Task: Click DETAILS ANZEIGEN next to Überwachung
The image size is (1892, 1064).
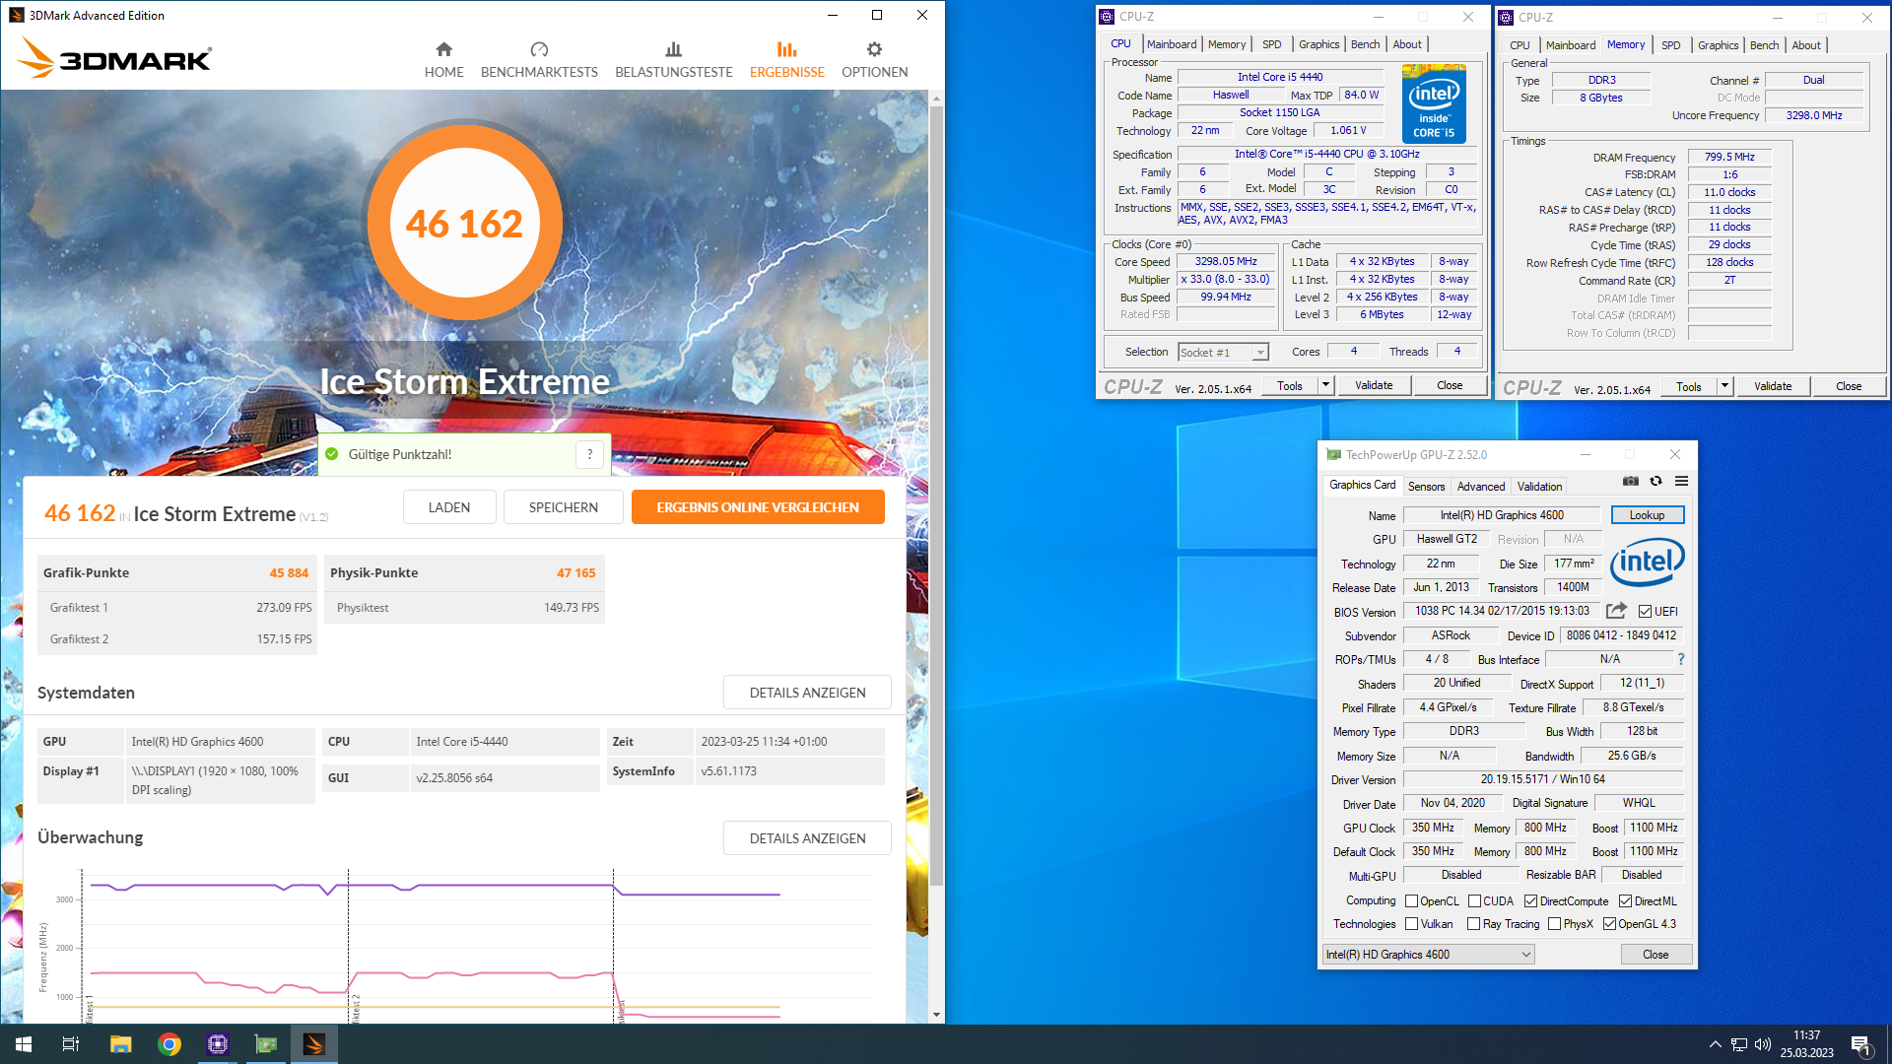Action: (x=807, y=838)
